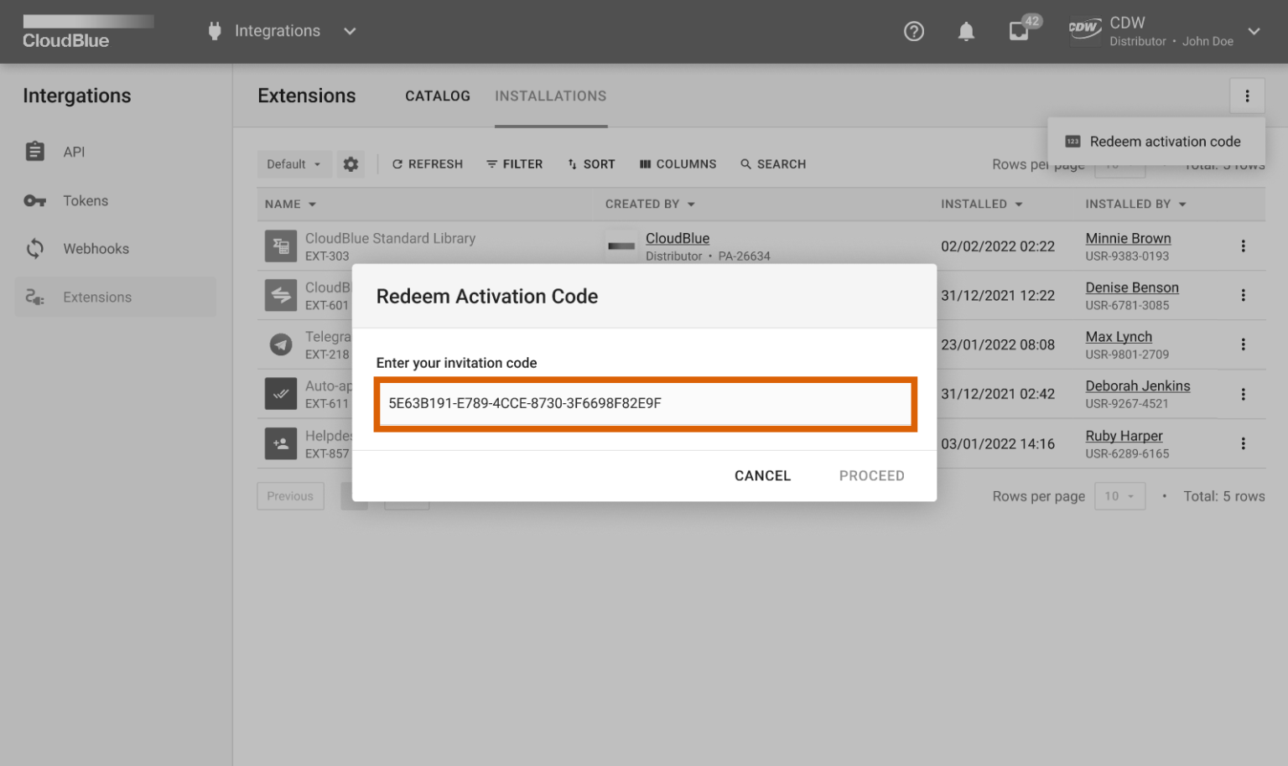
Task: Open messages showing 42 unread
Action: pos(1019,31)
